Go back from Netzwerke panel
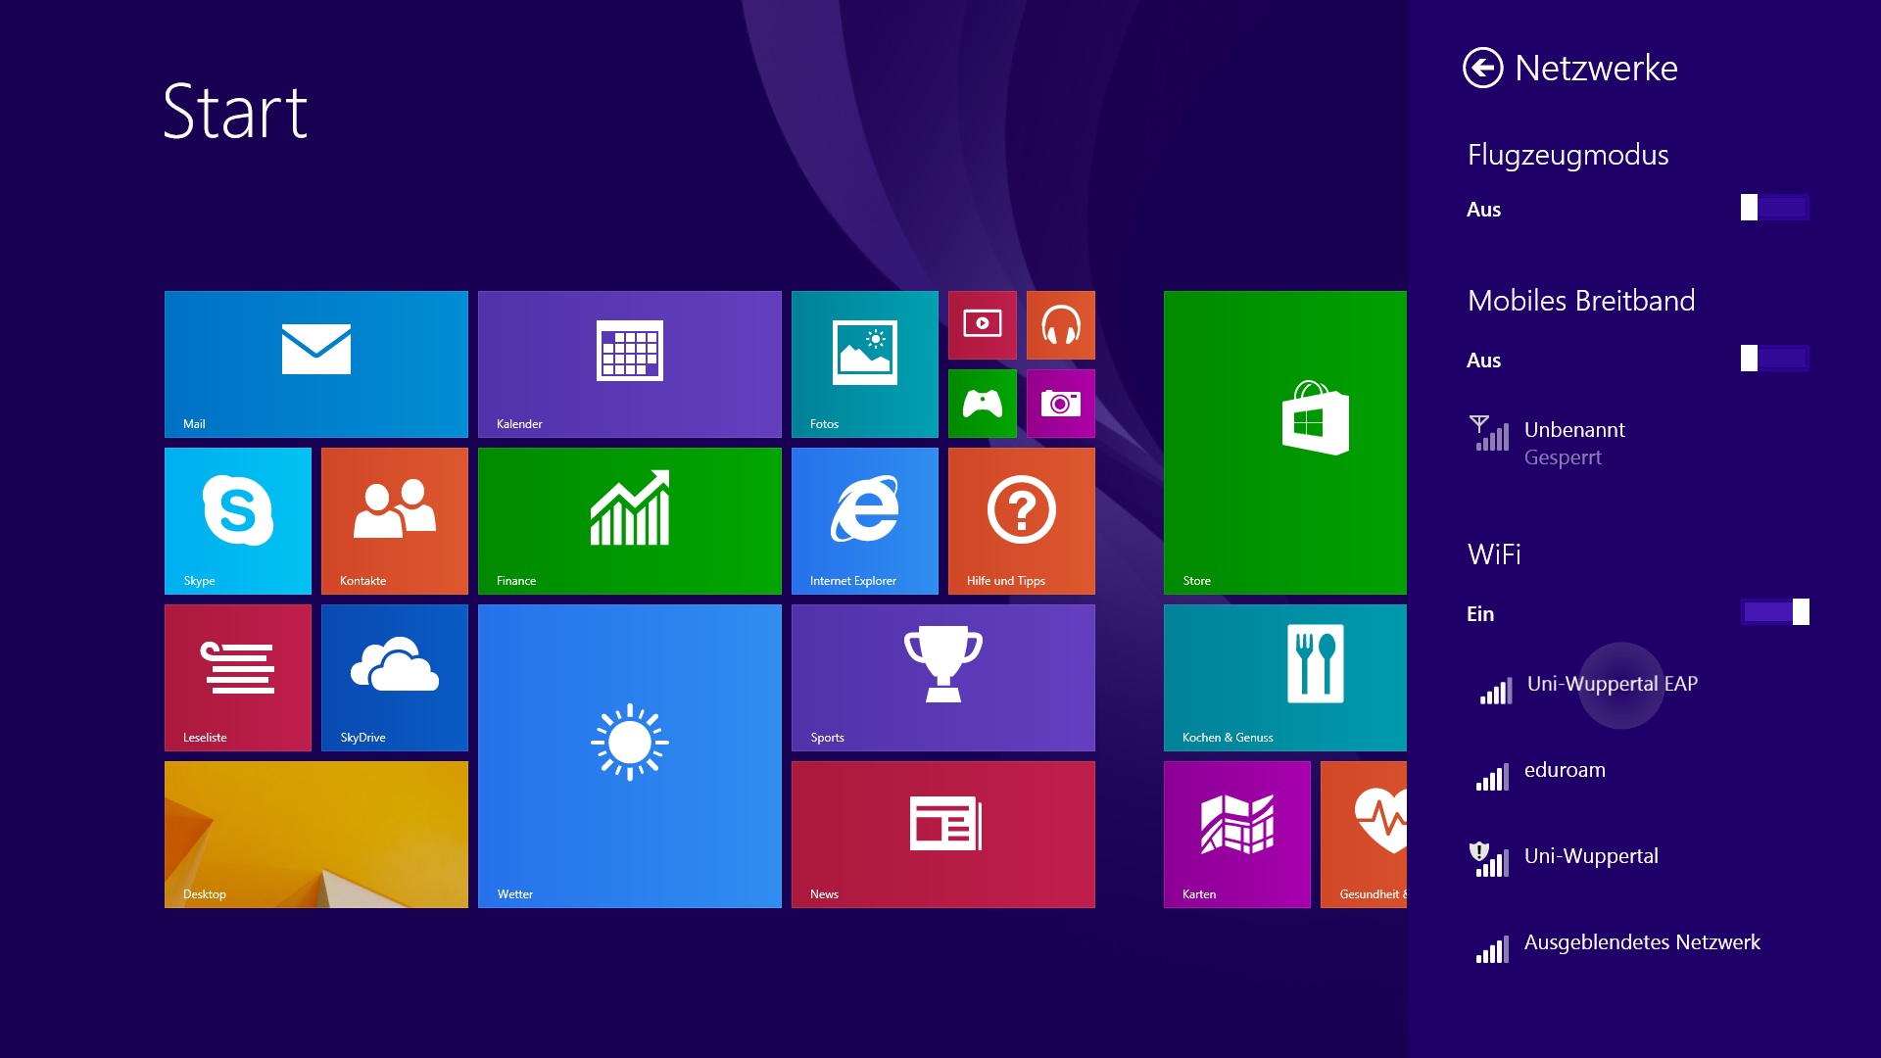 (1482, 69)
